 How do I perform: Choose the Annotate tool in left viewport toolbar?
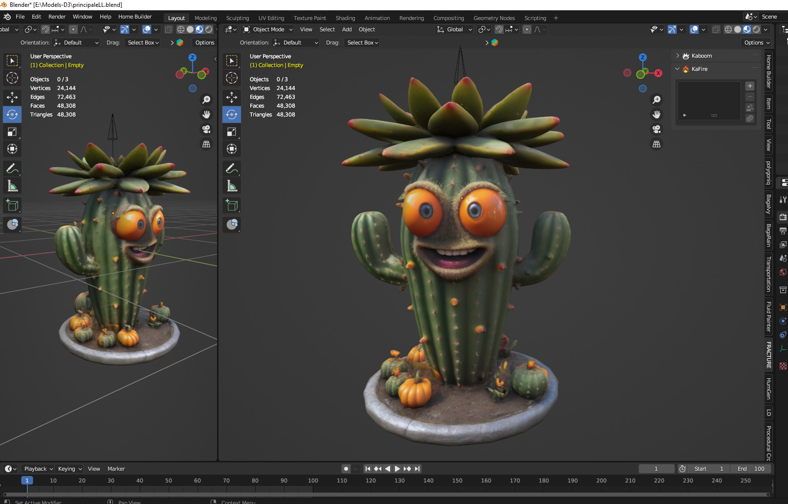pos(12,169)
